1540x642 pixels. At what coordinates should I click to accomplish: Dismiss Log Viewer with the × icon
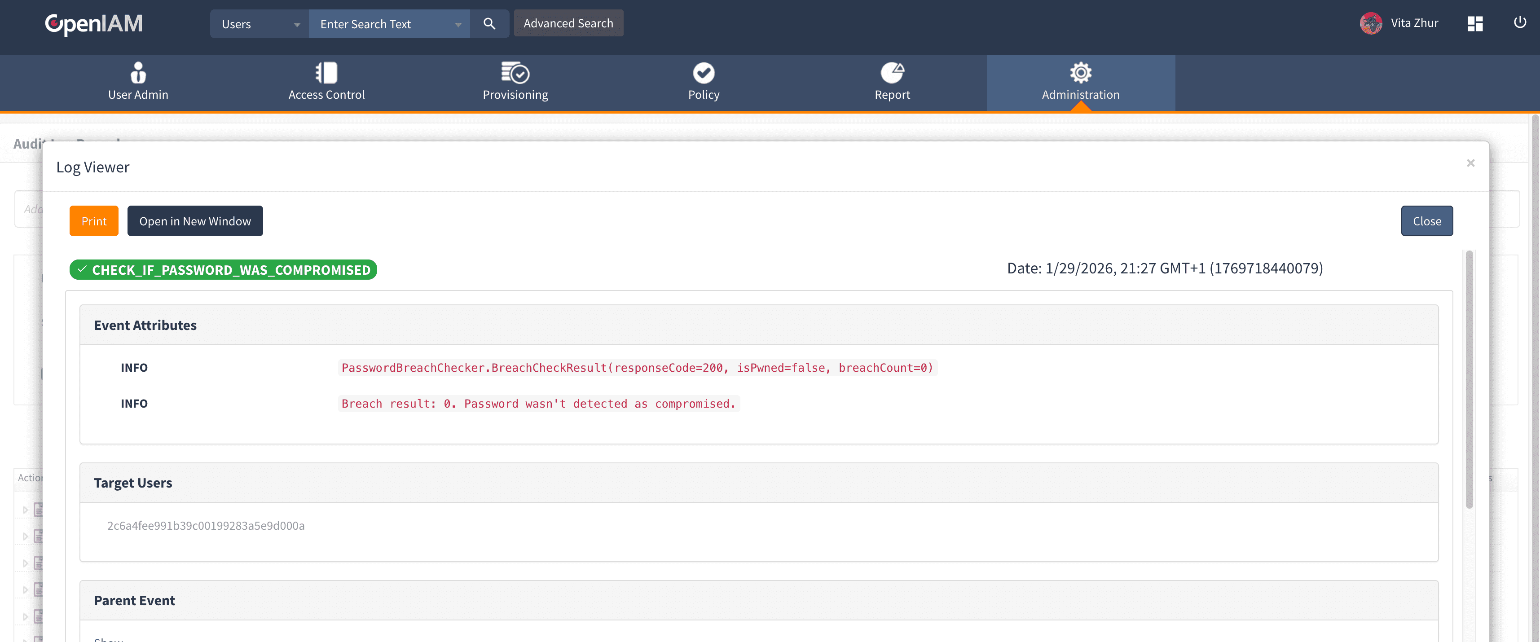coord(1471,163)
